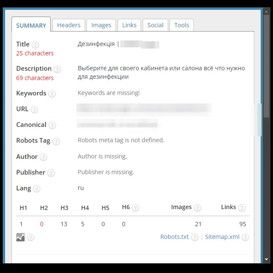
Task: Click the help icon next to Robots Tag
Action: coord(56,141)
